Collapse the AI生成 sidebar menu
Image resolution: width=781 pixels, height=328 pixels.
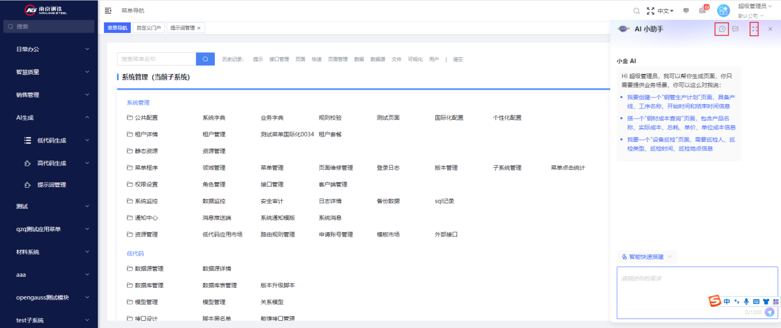pos(49,117)
